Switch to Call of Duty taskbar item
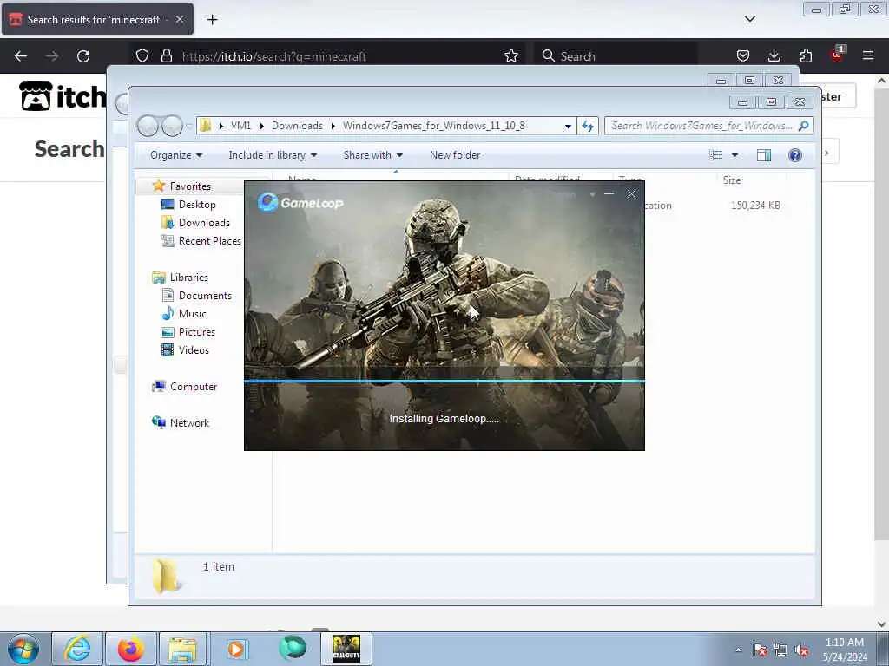Screen dimensions: 889x666 coord(346,649)
